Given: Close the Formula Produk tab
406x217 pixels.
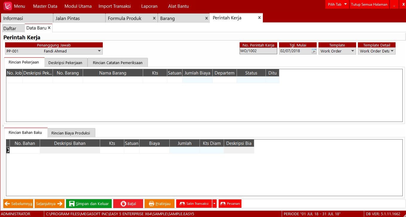Looking at the screenshot, I should pos(154,18).
